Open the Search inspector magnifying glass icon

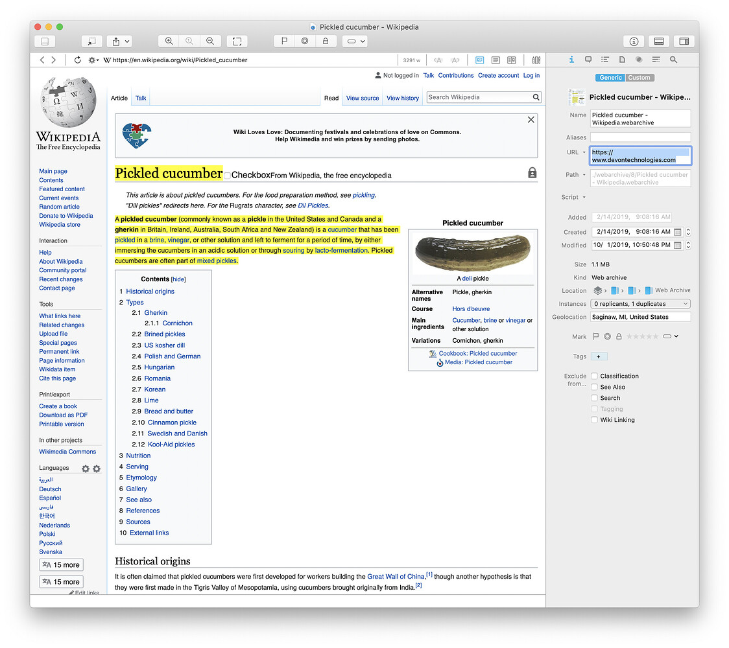pyautogui.click(x=673, y=59)
